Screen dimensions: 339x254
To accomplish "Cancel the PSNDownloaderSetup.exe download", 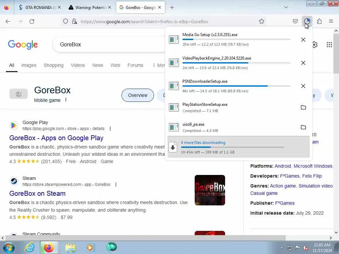I will pyautogui.click(x=303, y=86).
